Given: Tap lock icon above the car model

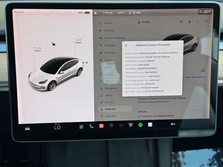Looking at the screenshot, I should click(53, 44).
